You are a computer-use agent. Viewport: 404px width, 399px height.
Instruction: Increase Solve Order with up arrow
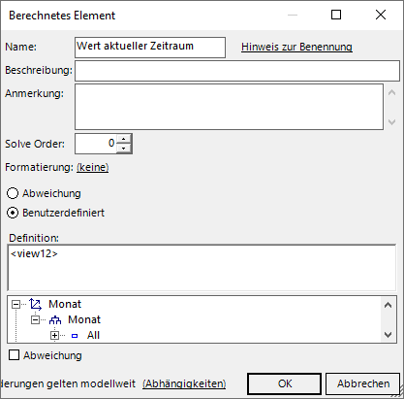point(123,139)
